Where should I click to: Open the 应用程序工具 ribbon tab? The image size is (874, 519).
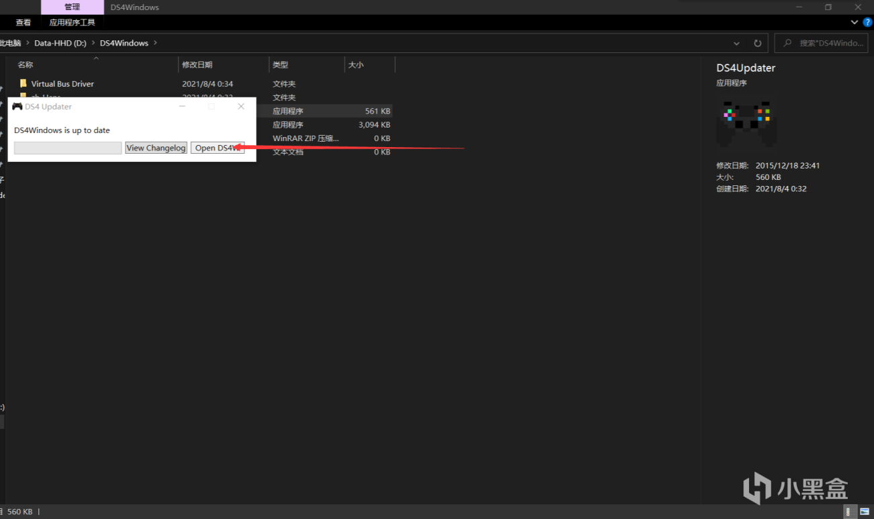point(72,22)
